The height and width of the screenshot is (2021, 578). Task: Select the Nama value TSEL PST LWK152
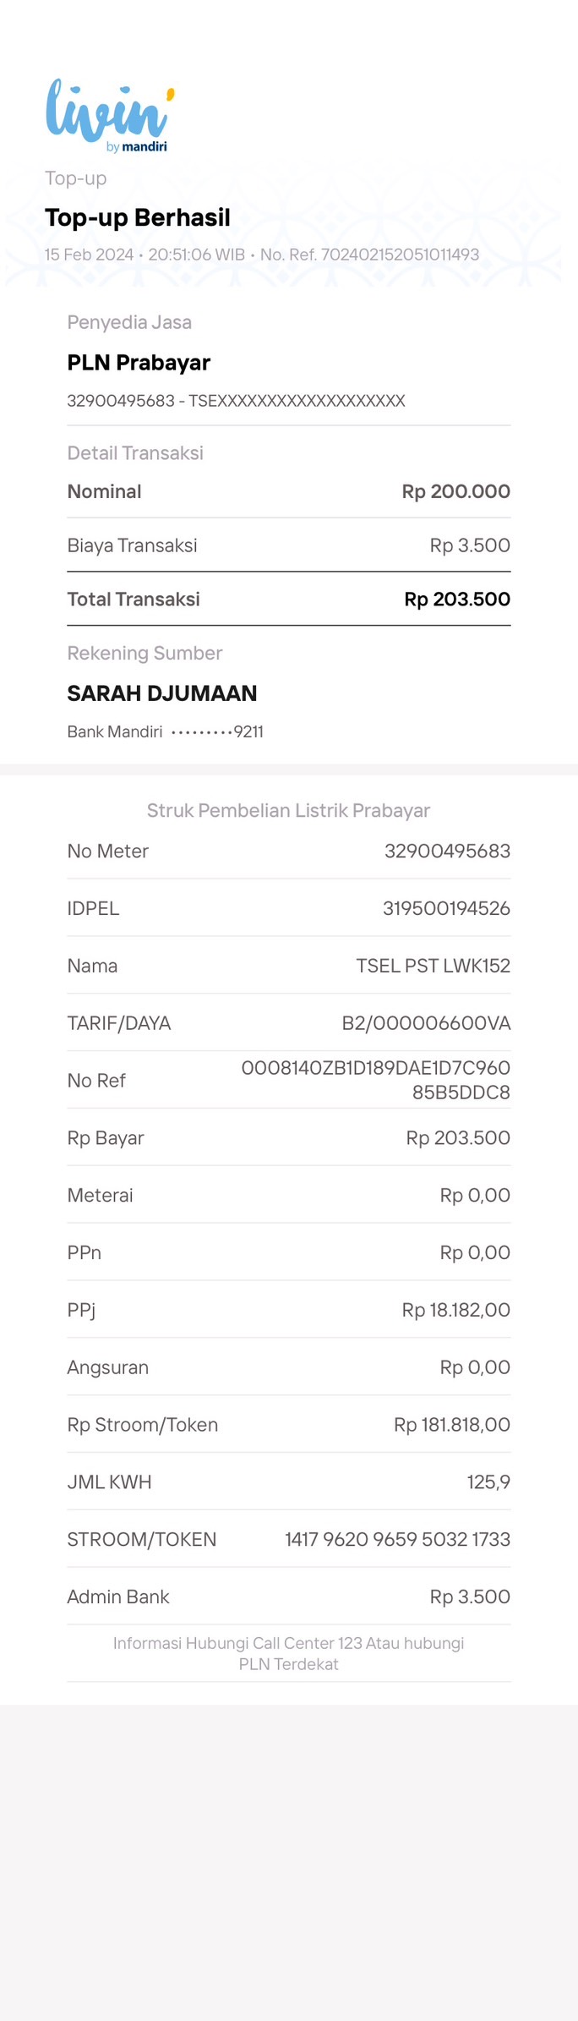[433, 967]
